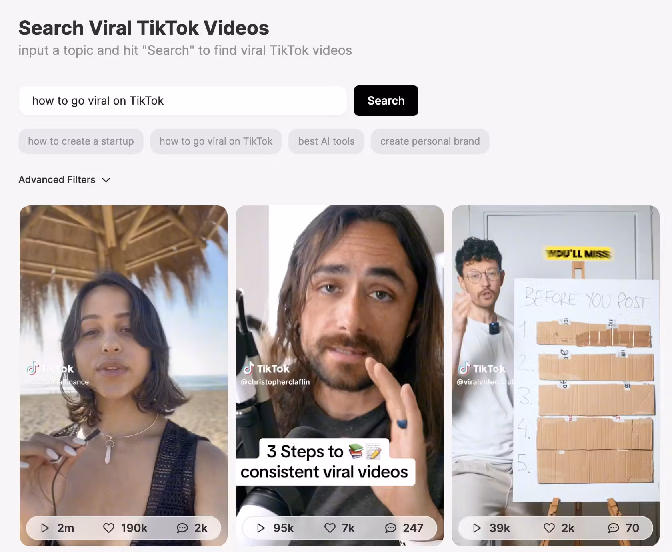This screenshot has height=552, width=672.
Task: Select the "how to create a startup" suggestion
Action: coord(81,141)
